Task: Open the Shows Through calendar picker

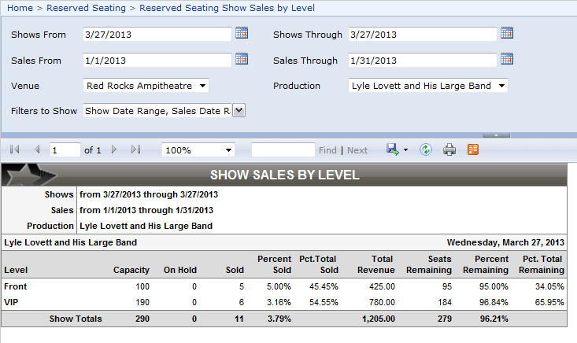Action: 507,33
